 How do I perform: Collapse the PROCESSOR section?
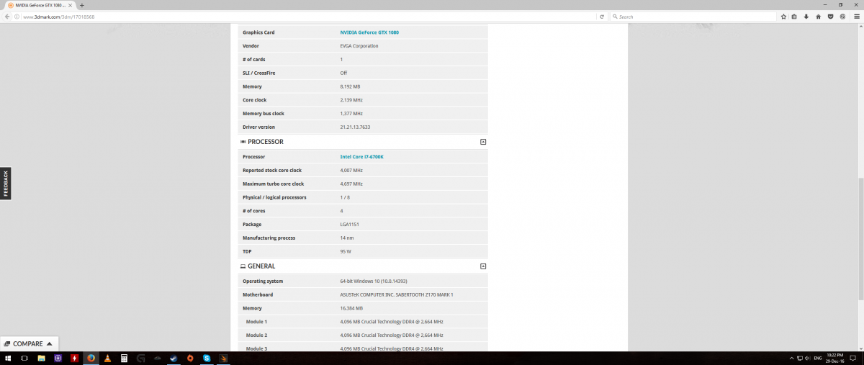[483, 142]
